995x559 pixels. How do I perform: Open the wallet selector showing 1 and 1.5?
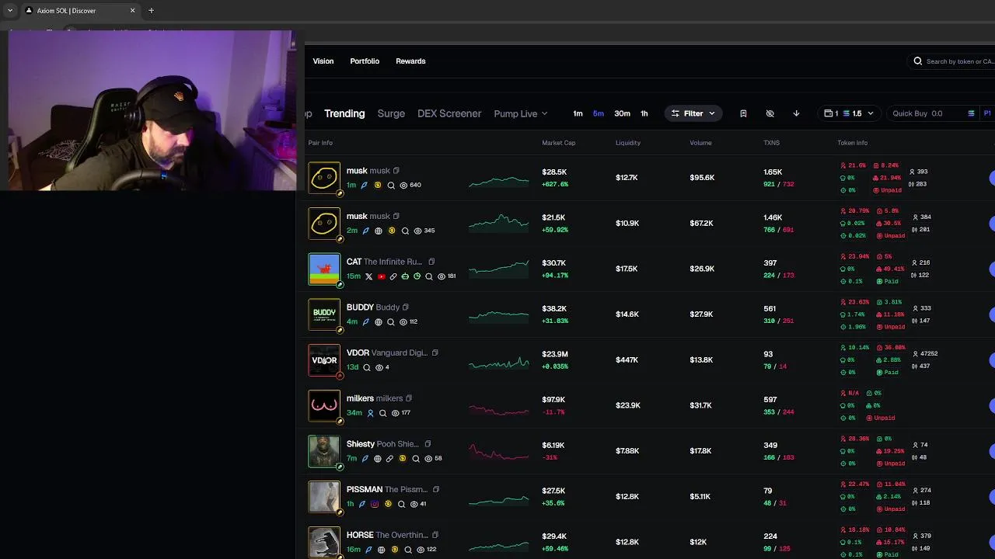[x=850, y=113]
